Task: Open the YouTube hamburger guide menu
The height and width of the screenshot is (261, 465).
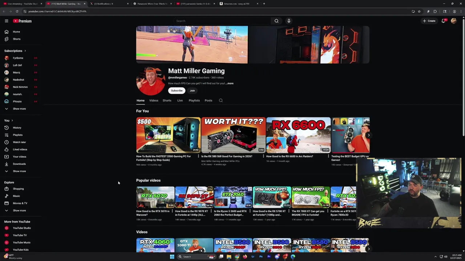Action: 7,21
